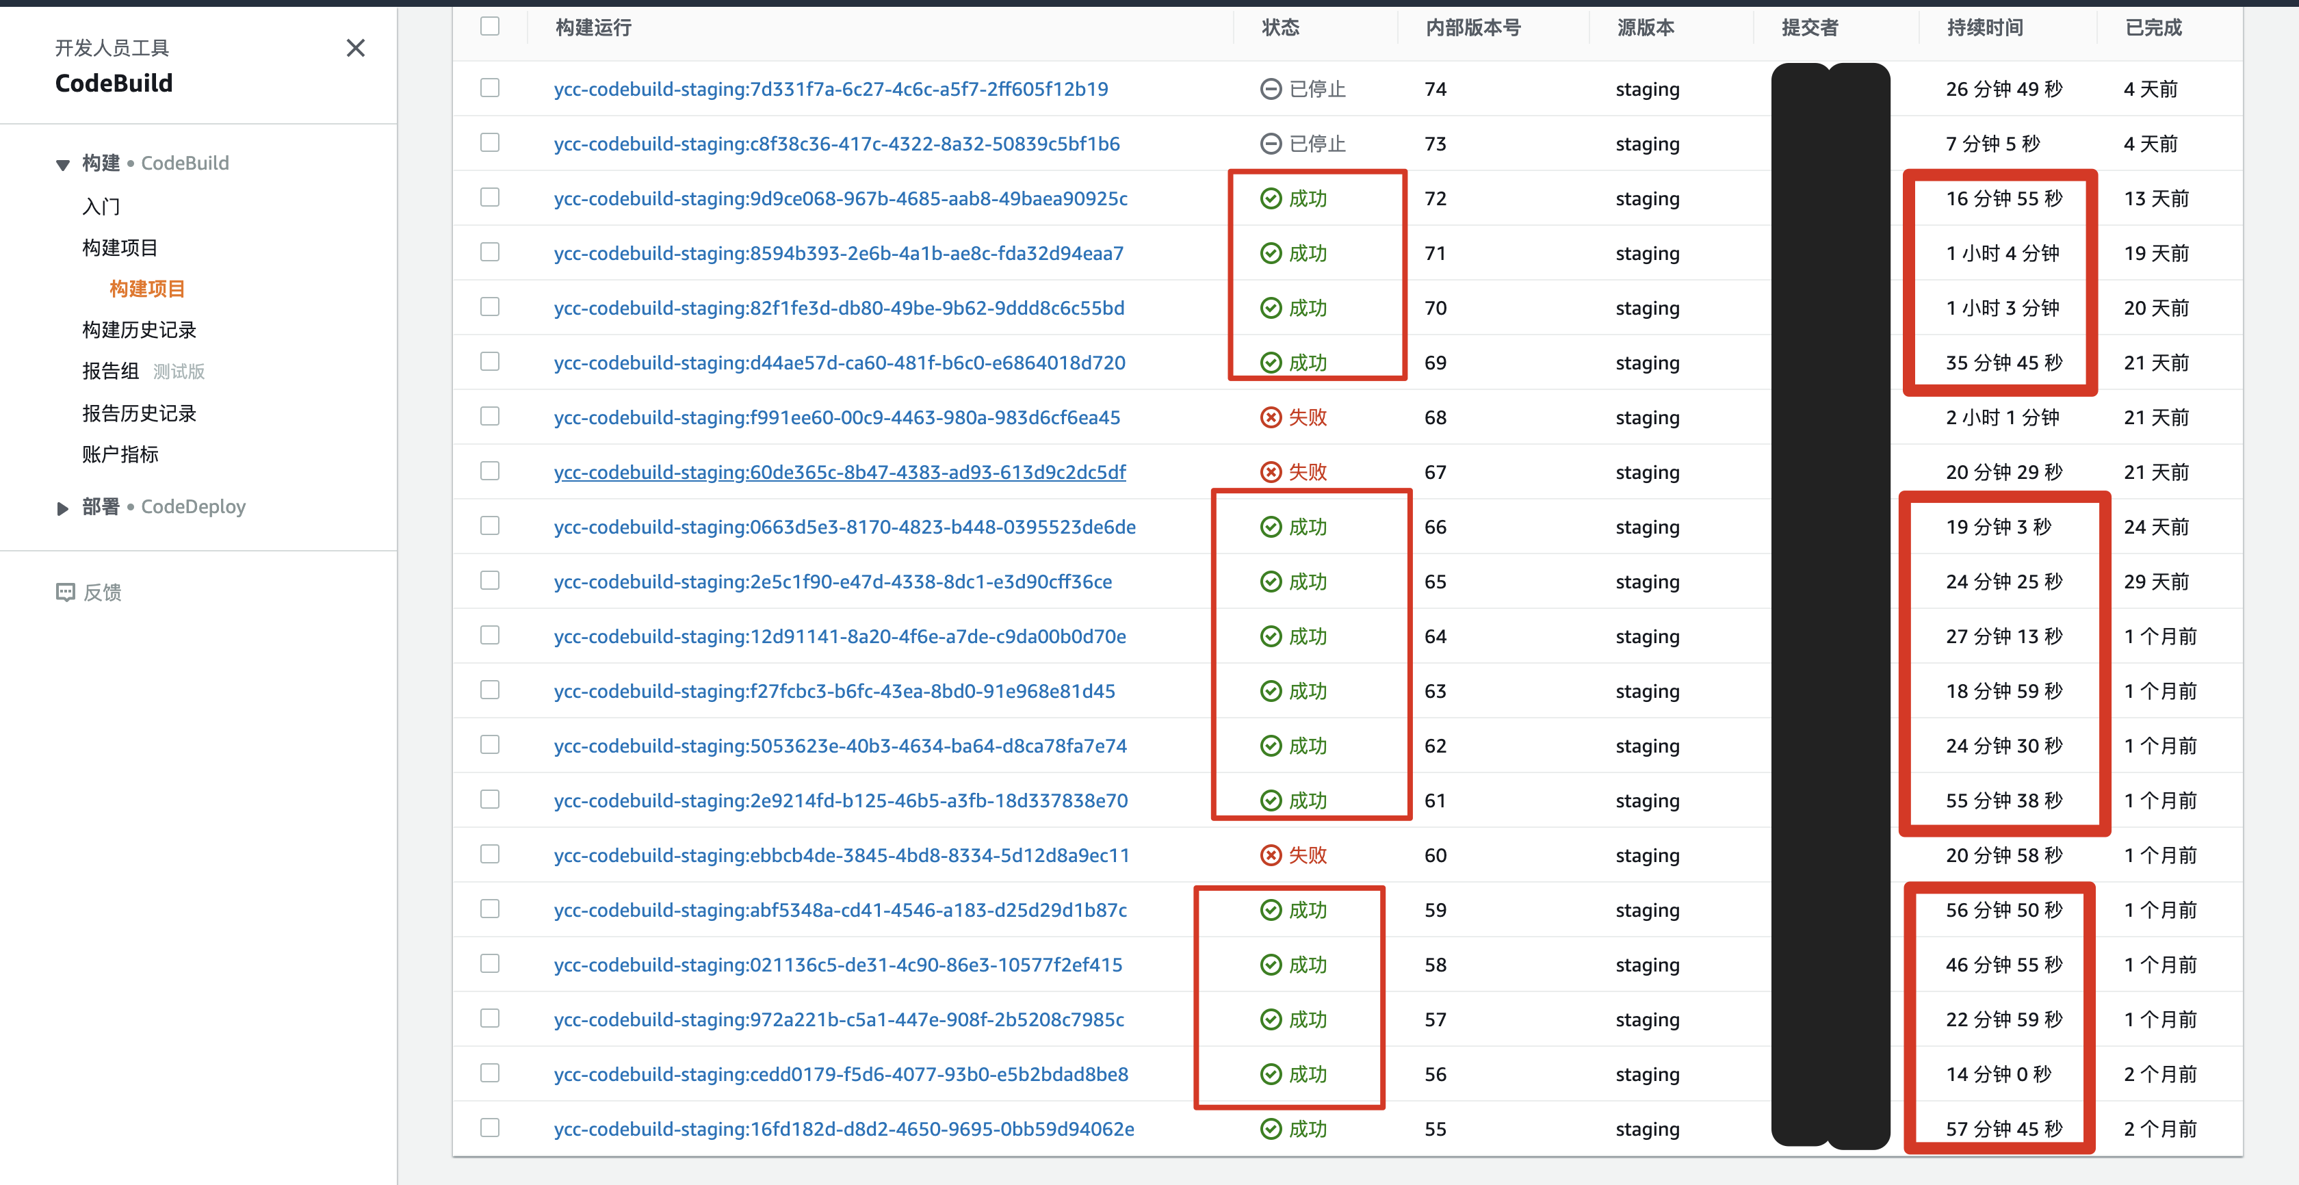Click stopped status icon for build 74

(1270, 89)
